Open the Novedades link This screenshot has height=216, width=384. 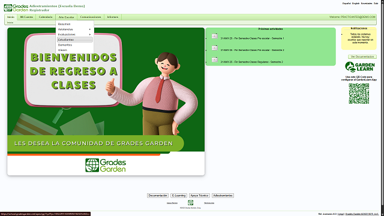367,4
